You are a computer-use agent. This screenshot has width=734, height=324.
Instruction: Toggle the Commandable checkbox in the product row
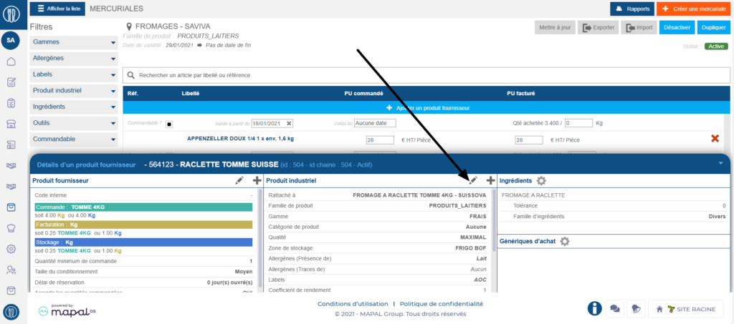[169, 123]
